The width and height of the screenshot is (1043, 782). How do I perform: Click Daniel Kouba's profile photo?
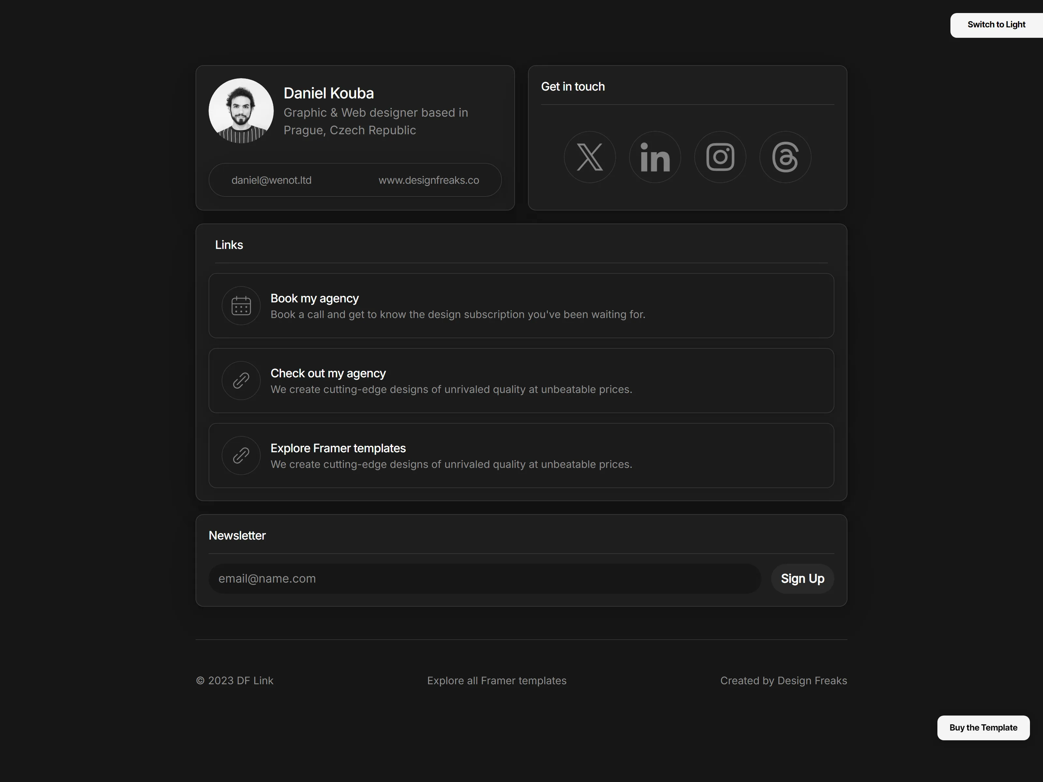241,111
